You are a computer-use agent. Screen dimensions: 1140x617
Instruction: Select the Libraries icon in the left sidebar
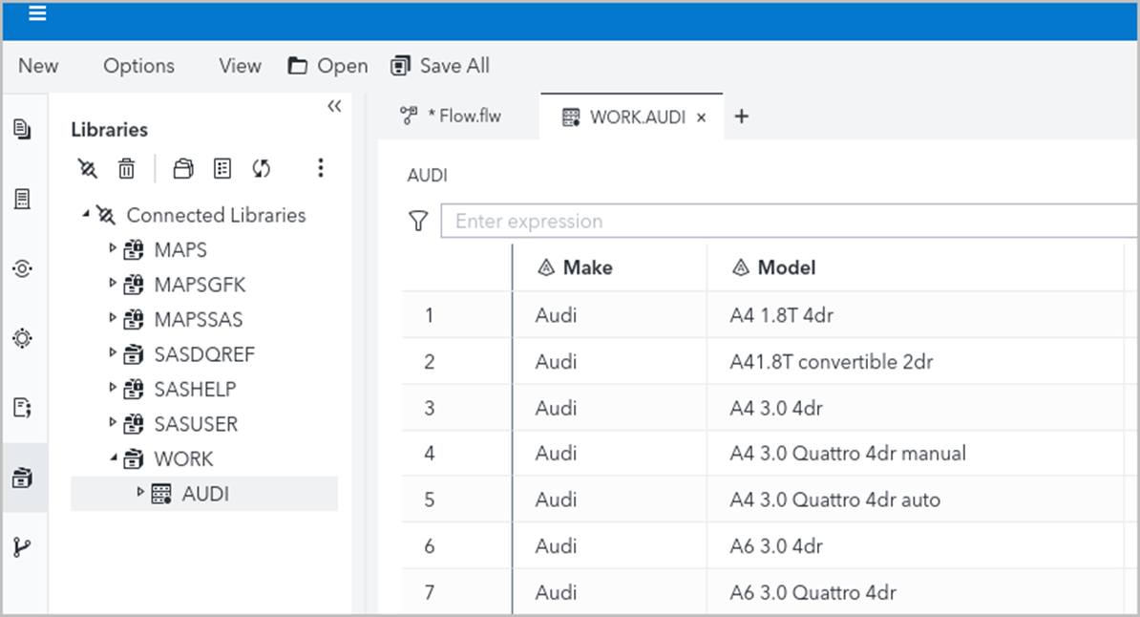(x=26, y=478)
